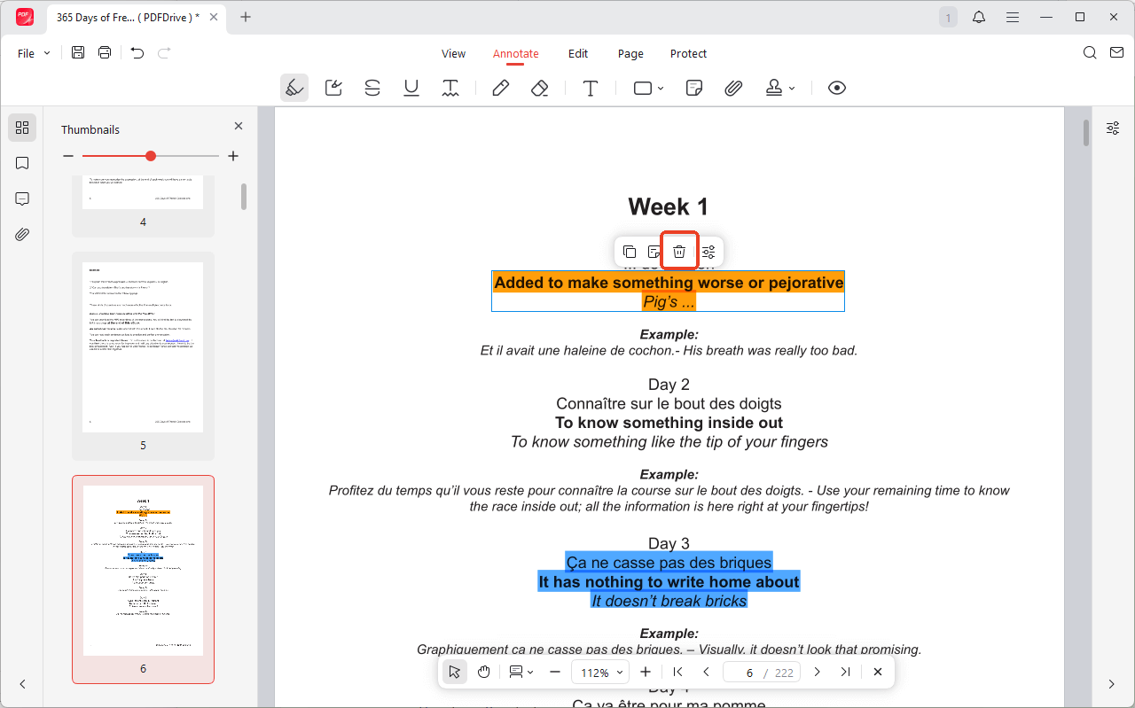Screen dimensions: 1135x708
Task: Select the Highlight tool
Action: tap(294, 88)
